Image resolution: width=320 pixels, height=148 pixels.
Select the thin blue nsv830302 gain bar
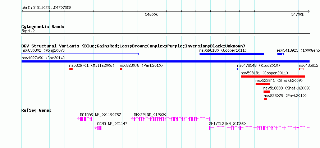80,54
